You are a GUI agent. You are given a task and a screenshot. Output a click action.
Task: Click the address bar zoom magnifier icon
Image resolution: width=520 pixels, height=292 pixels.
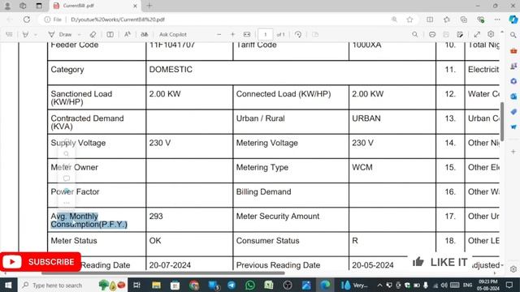click(394, 19)
